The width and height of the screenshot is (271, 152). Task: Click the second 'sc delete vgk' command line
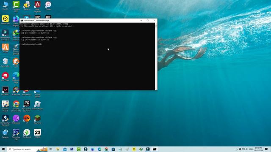point(38,38)
